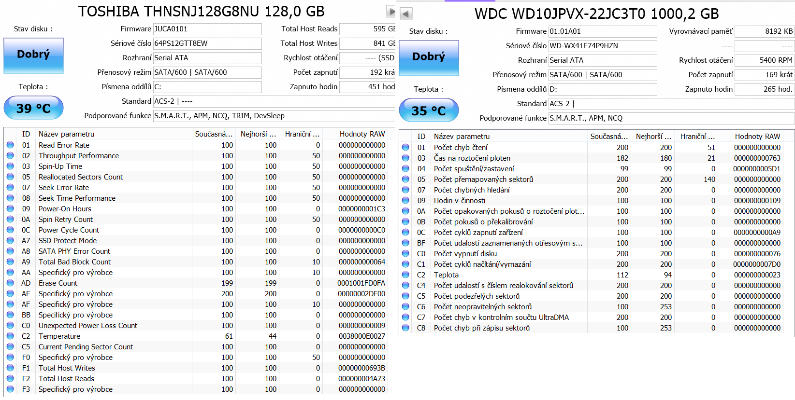This screenshot has height=400, width=795.
Task: Click the status orb of the Total Host Writes row
Action: pyautogui.click(x=10, y=368)
